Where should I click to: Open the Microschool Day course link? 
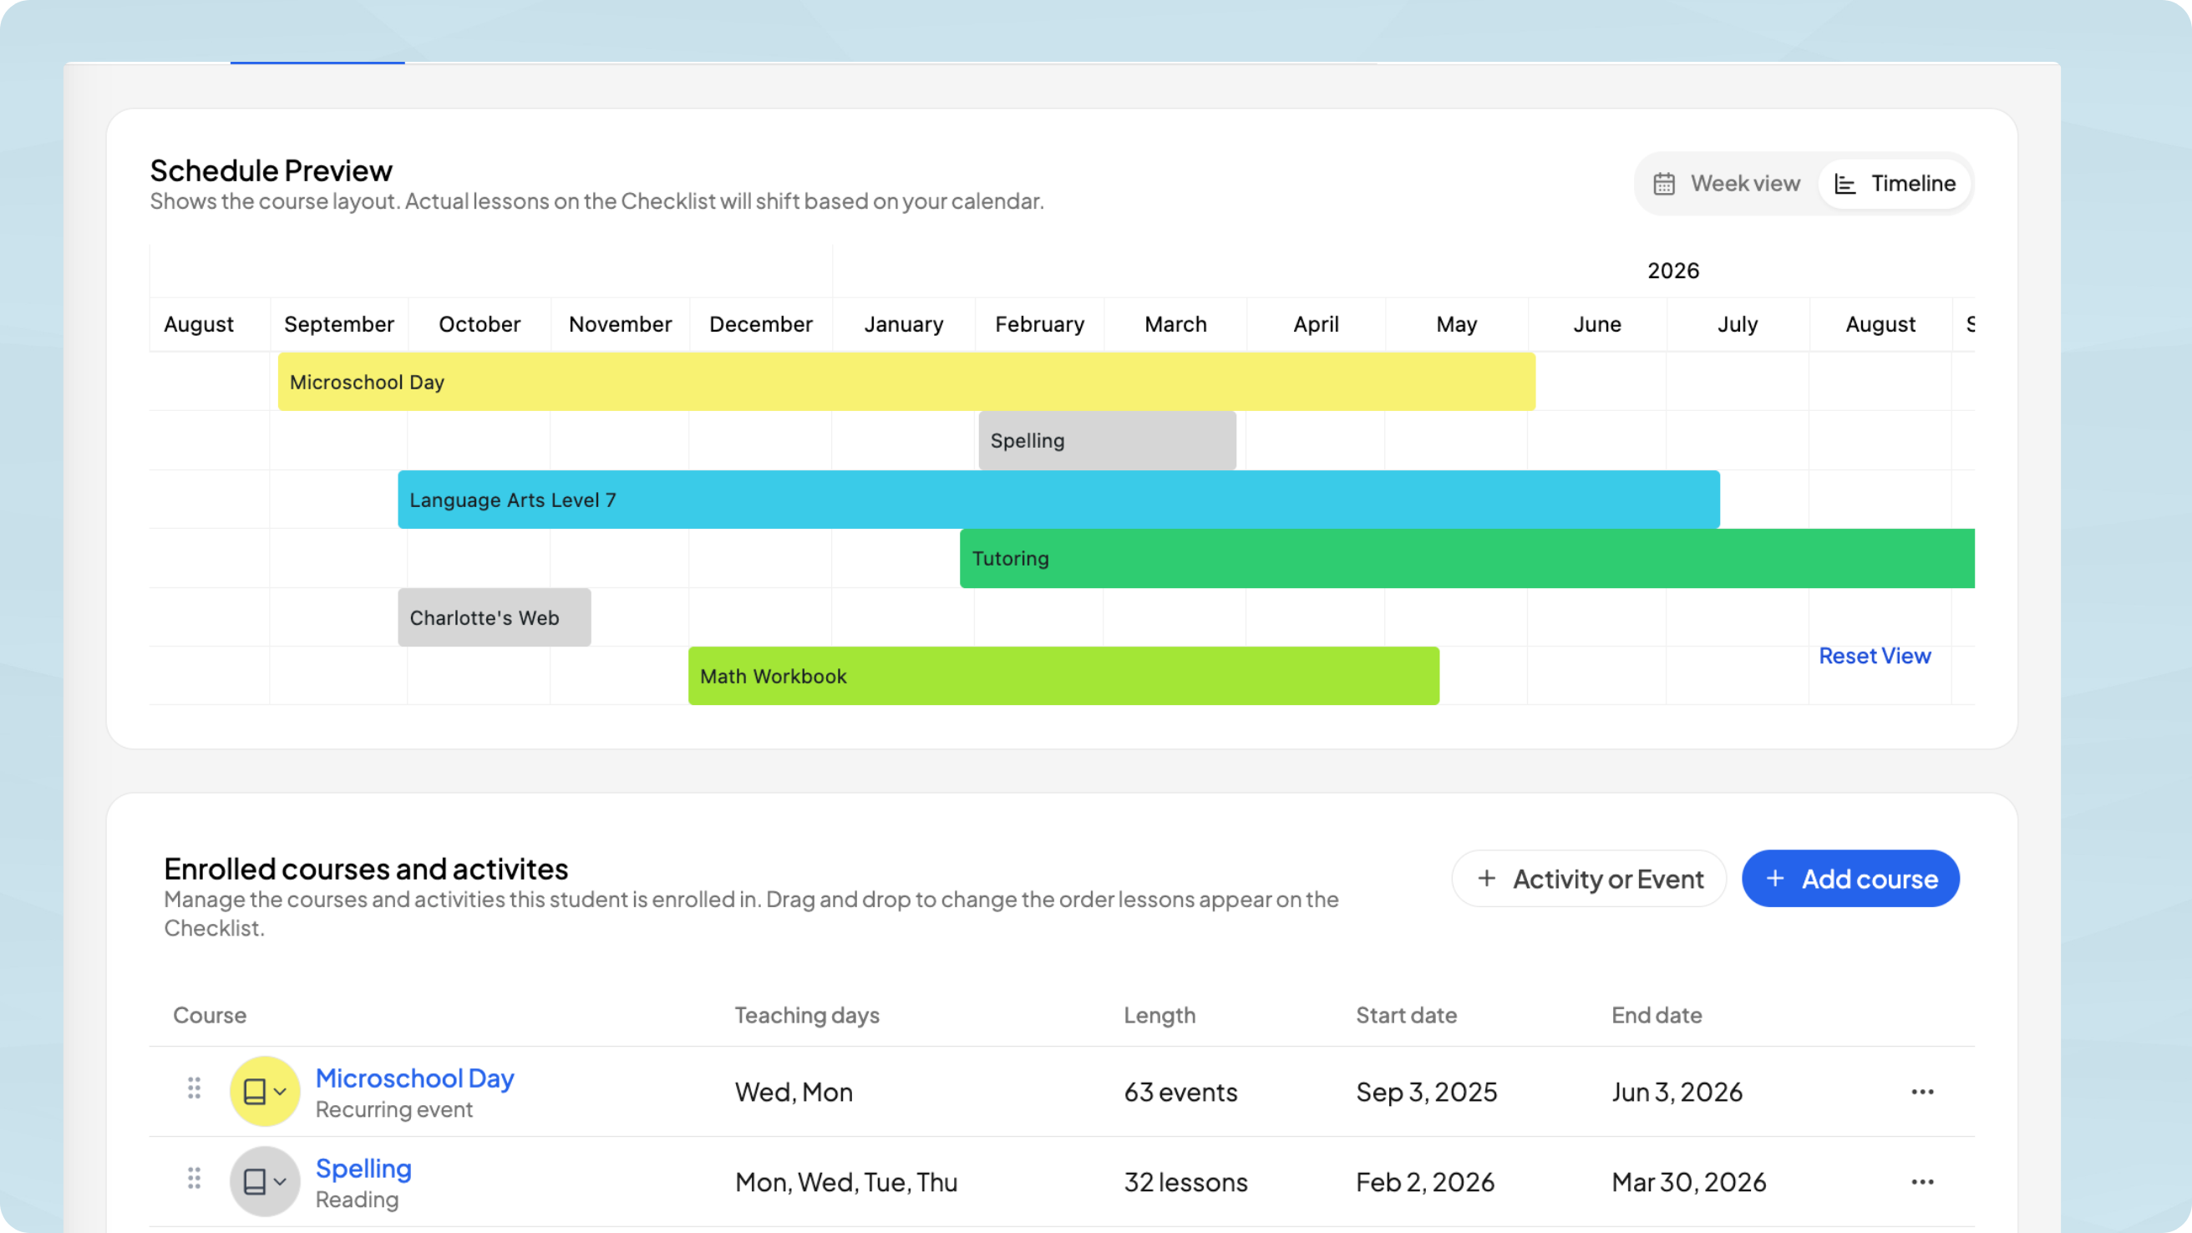(414, 1078)
